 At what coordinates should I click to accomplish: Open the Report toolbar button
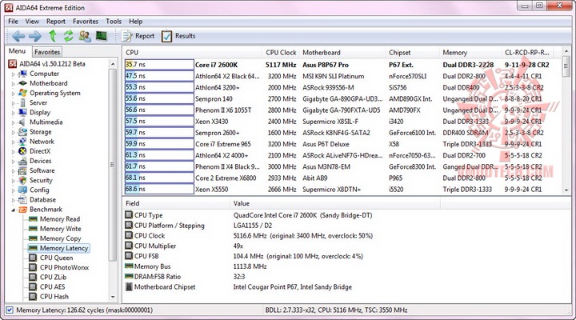(138, 36)
